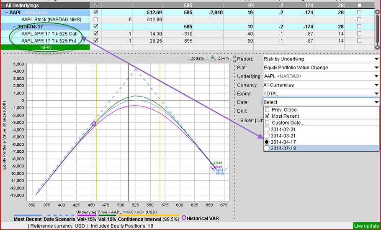Screen dimensions: 381x230
Task: Check right-side box in 525 Put row
Action: pos(359,40)
